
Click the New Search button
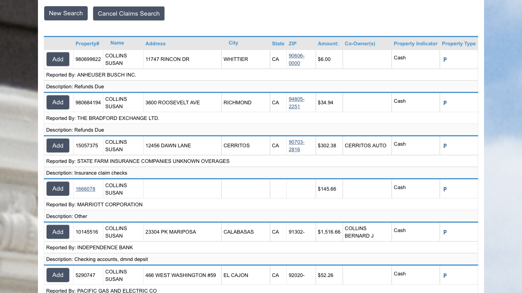point(66,13)
